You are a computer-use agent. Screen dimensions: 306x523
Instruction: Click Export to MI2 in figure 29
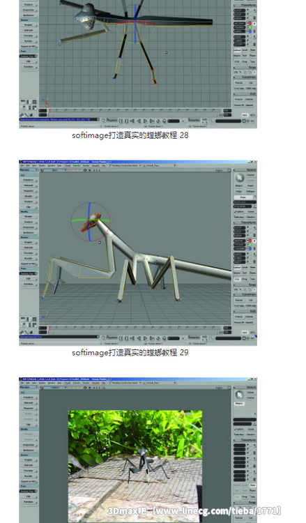click(x=30, y=264)
